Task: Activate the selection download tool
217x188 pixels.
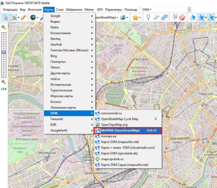Action: 14,17
